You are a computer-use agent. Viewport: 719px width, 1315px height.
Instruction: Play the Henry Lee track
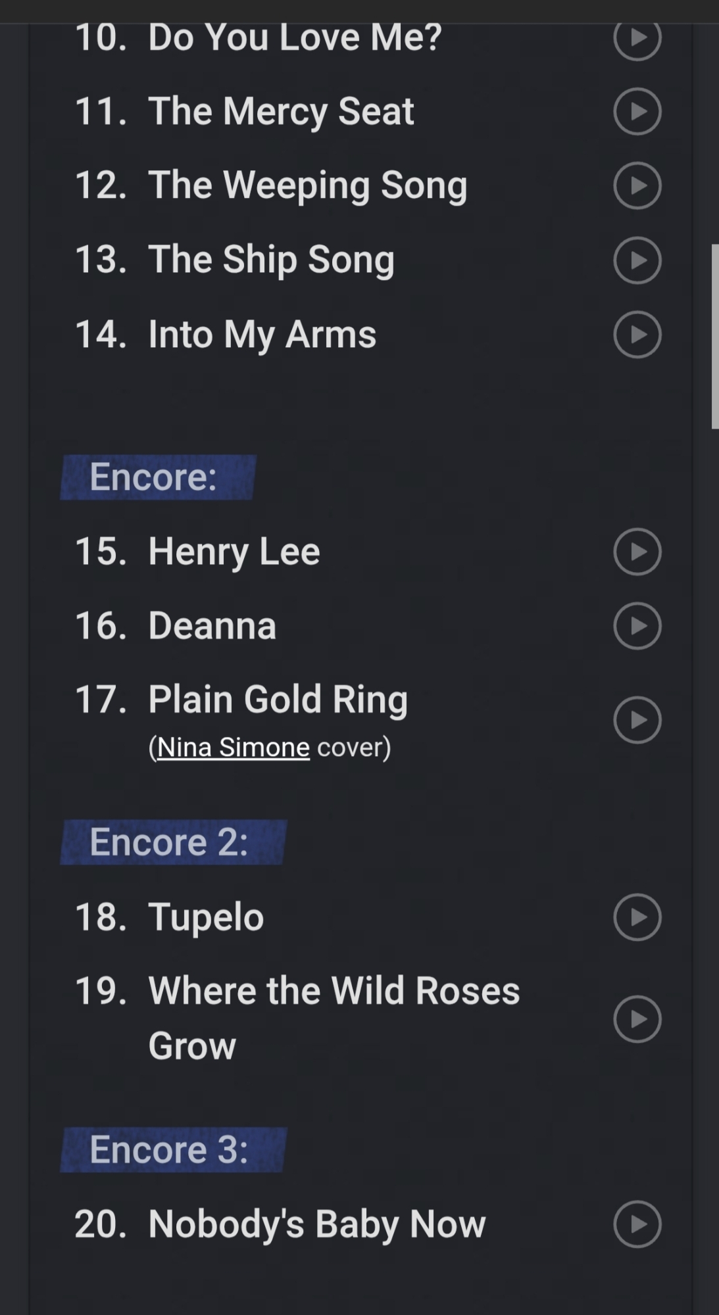637,551
